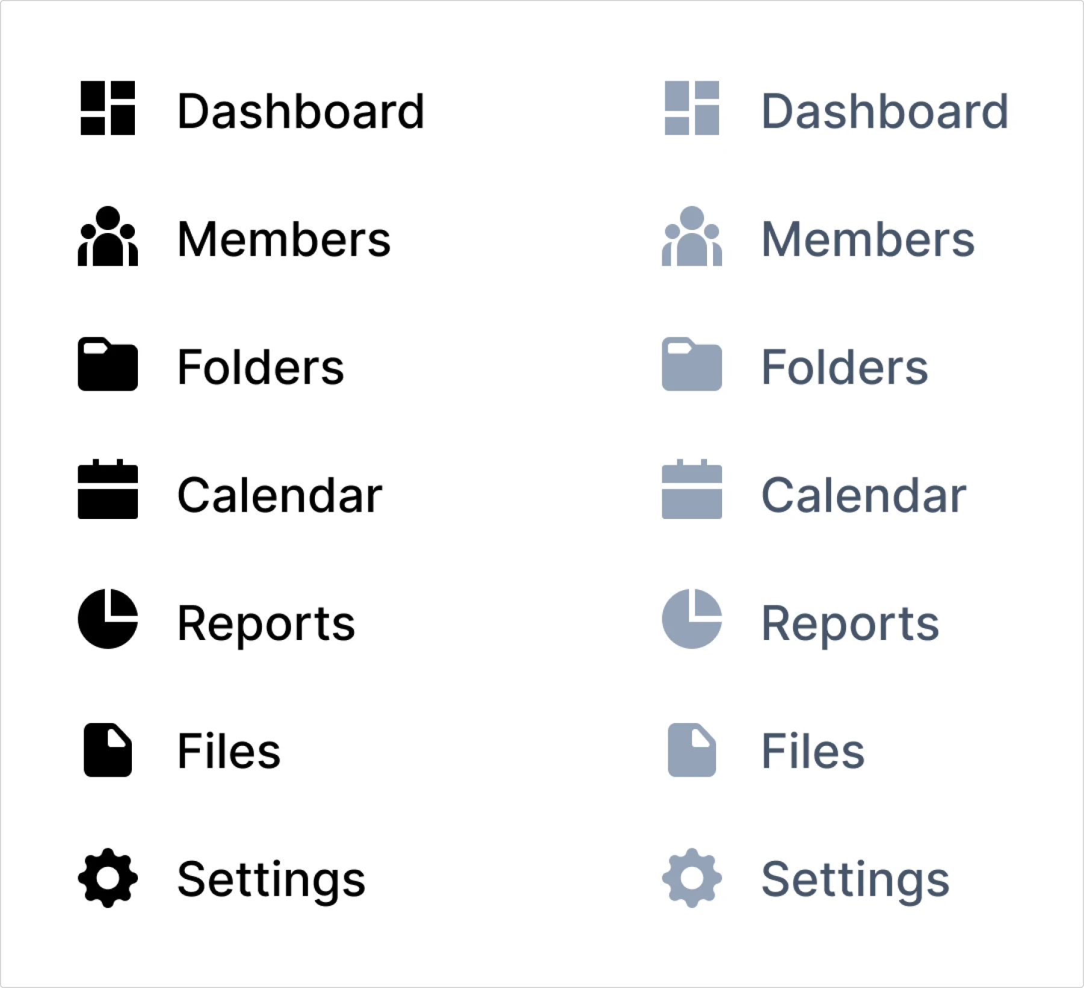The height and width of the screenshot is (988, 1084).
Task: Click the black Members people icon
Action: 108,237
